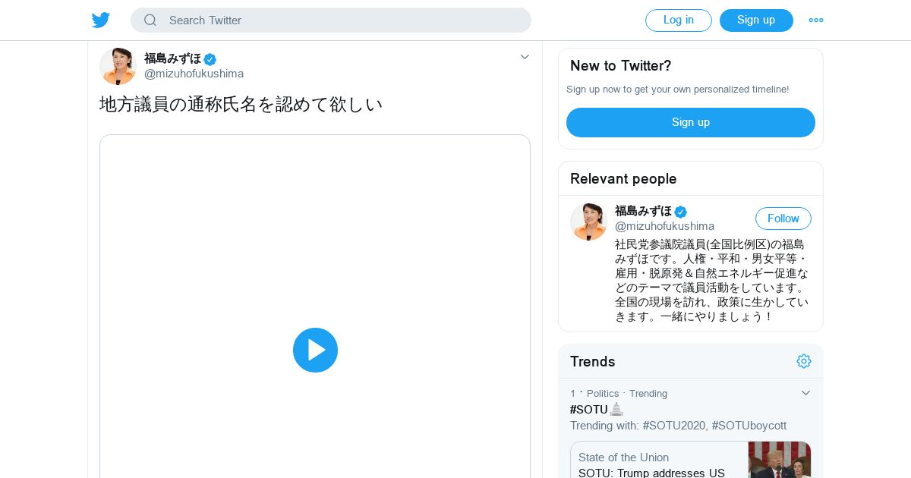Click the large Sign up button in sidebar
Screen dimensions: 911x478
[691, 122]
